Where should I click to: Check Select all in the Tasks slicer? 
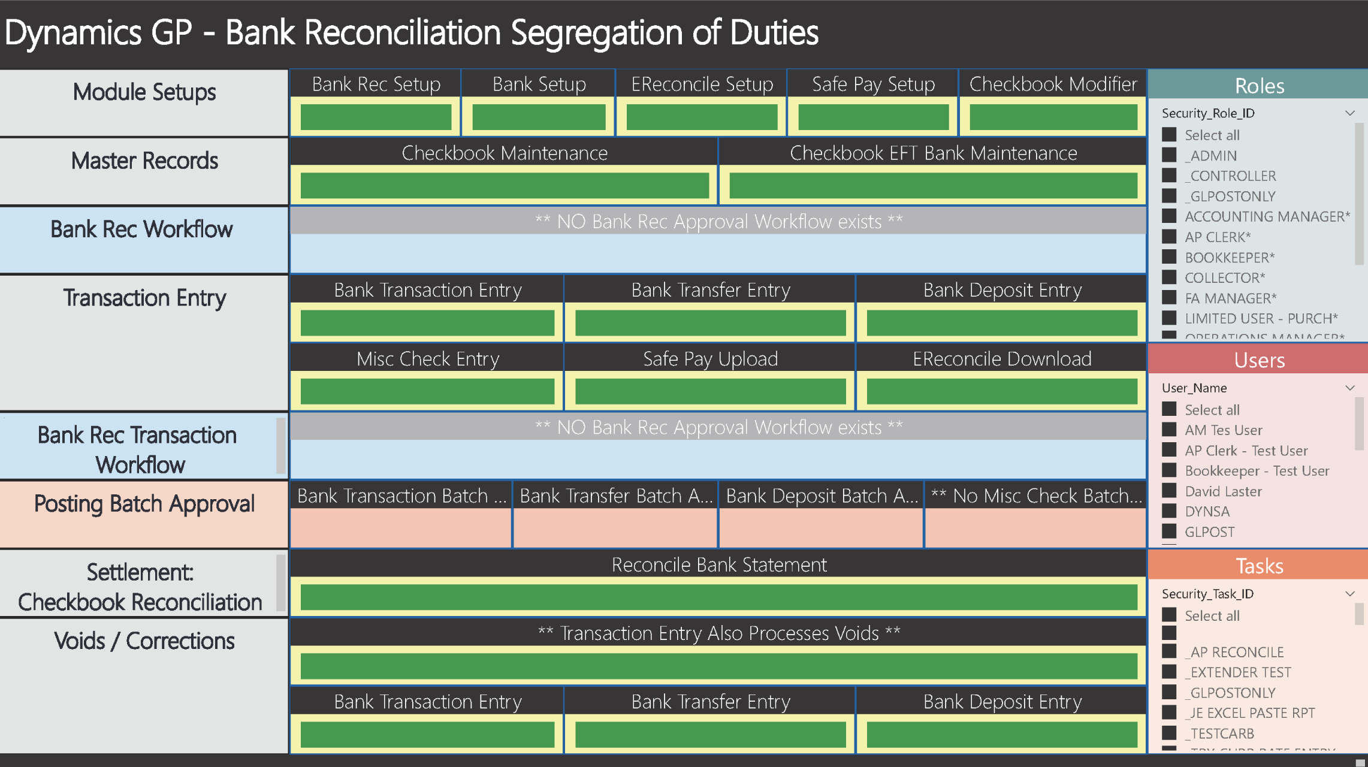point(1169,615)
